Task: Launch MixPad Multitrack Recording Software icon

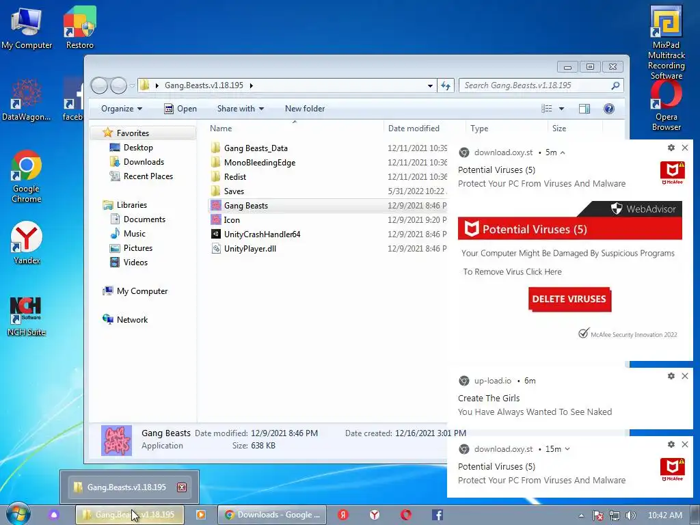Action: point(666,42)
